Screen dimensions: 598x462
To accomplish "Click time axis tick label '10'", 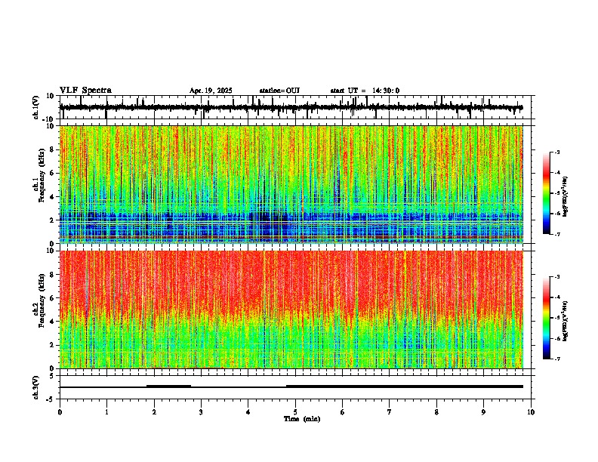I will pos(531,412).
